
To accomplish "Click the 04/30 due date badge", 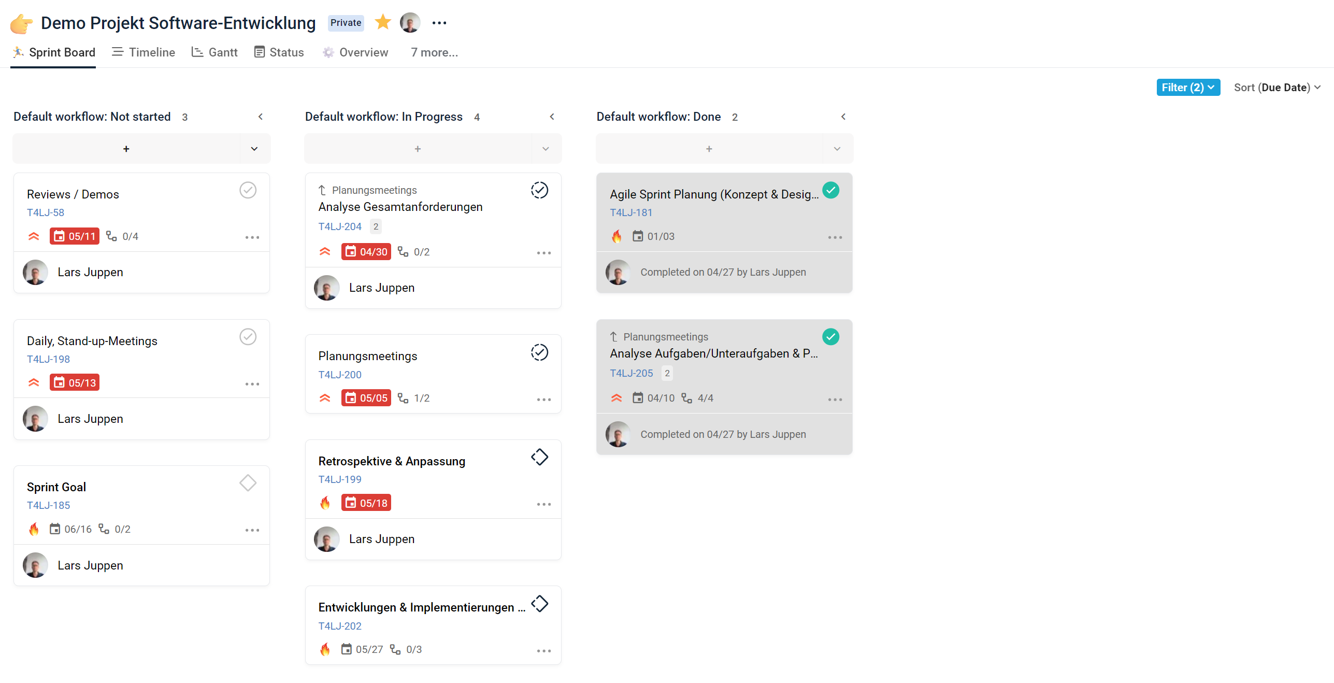I will tap(366, 252).
